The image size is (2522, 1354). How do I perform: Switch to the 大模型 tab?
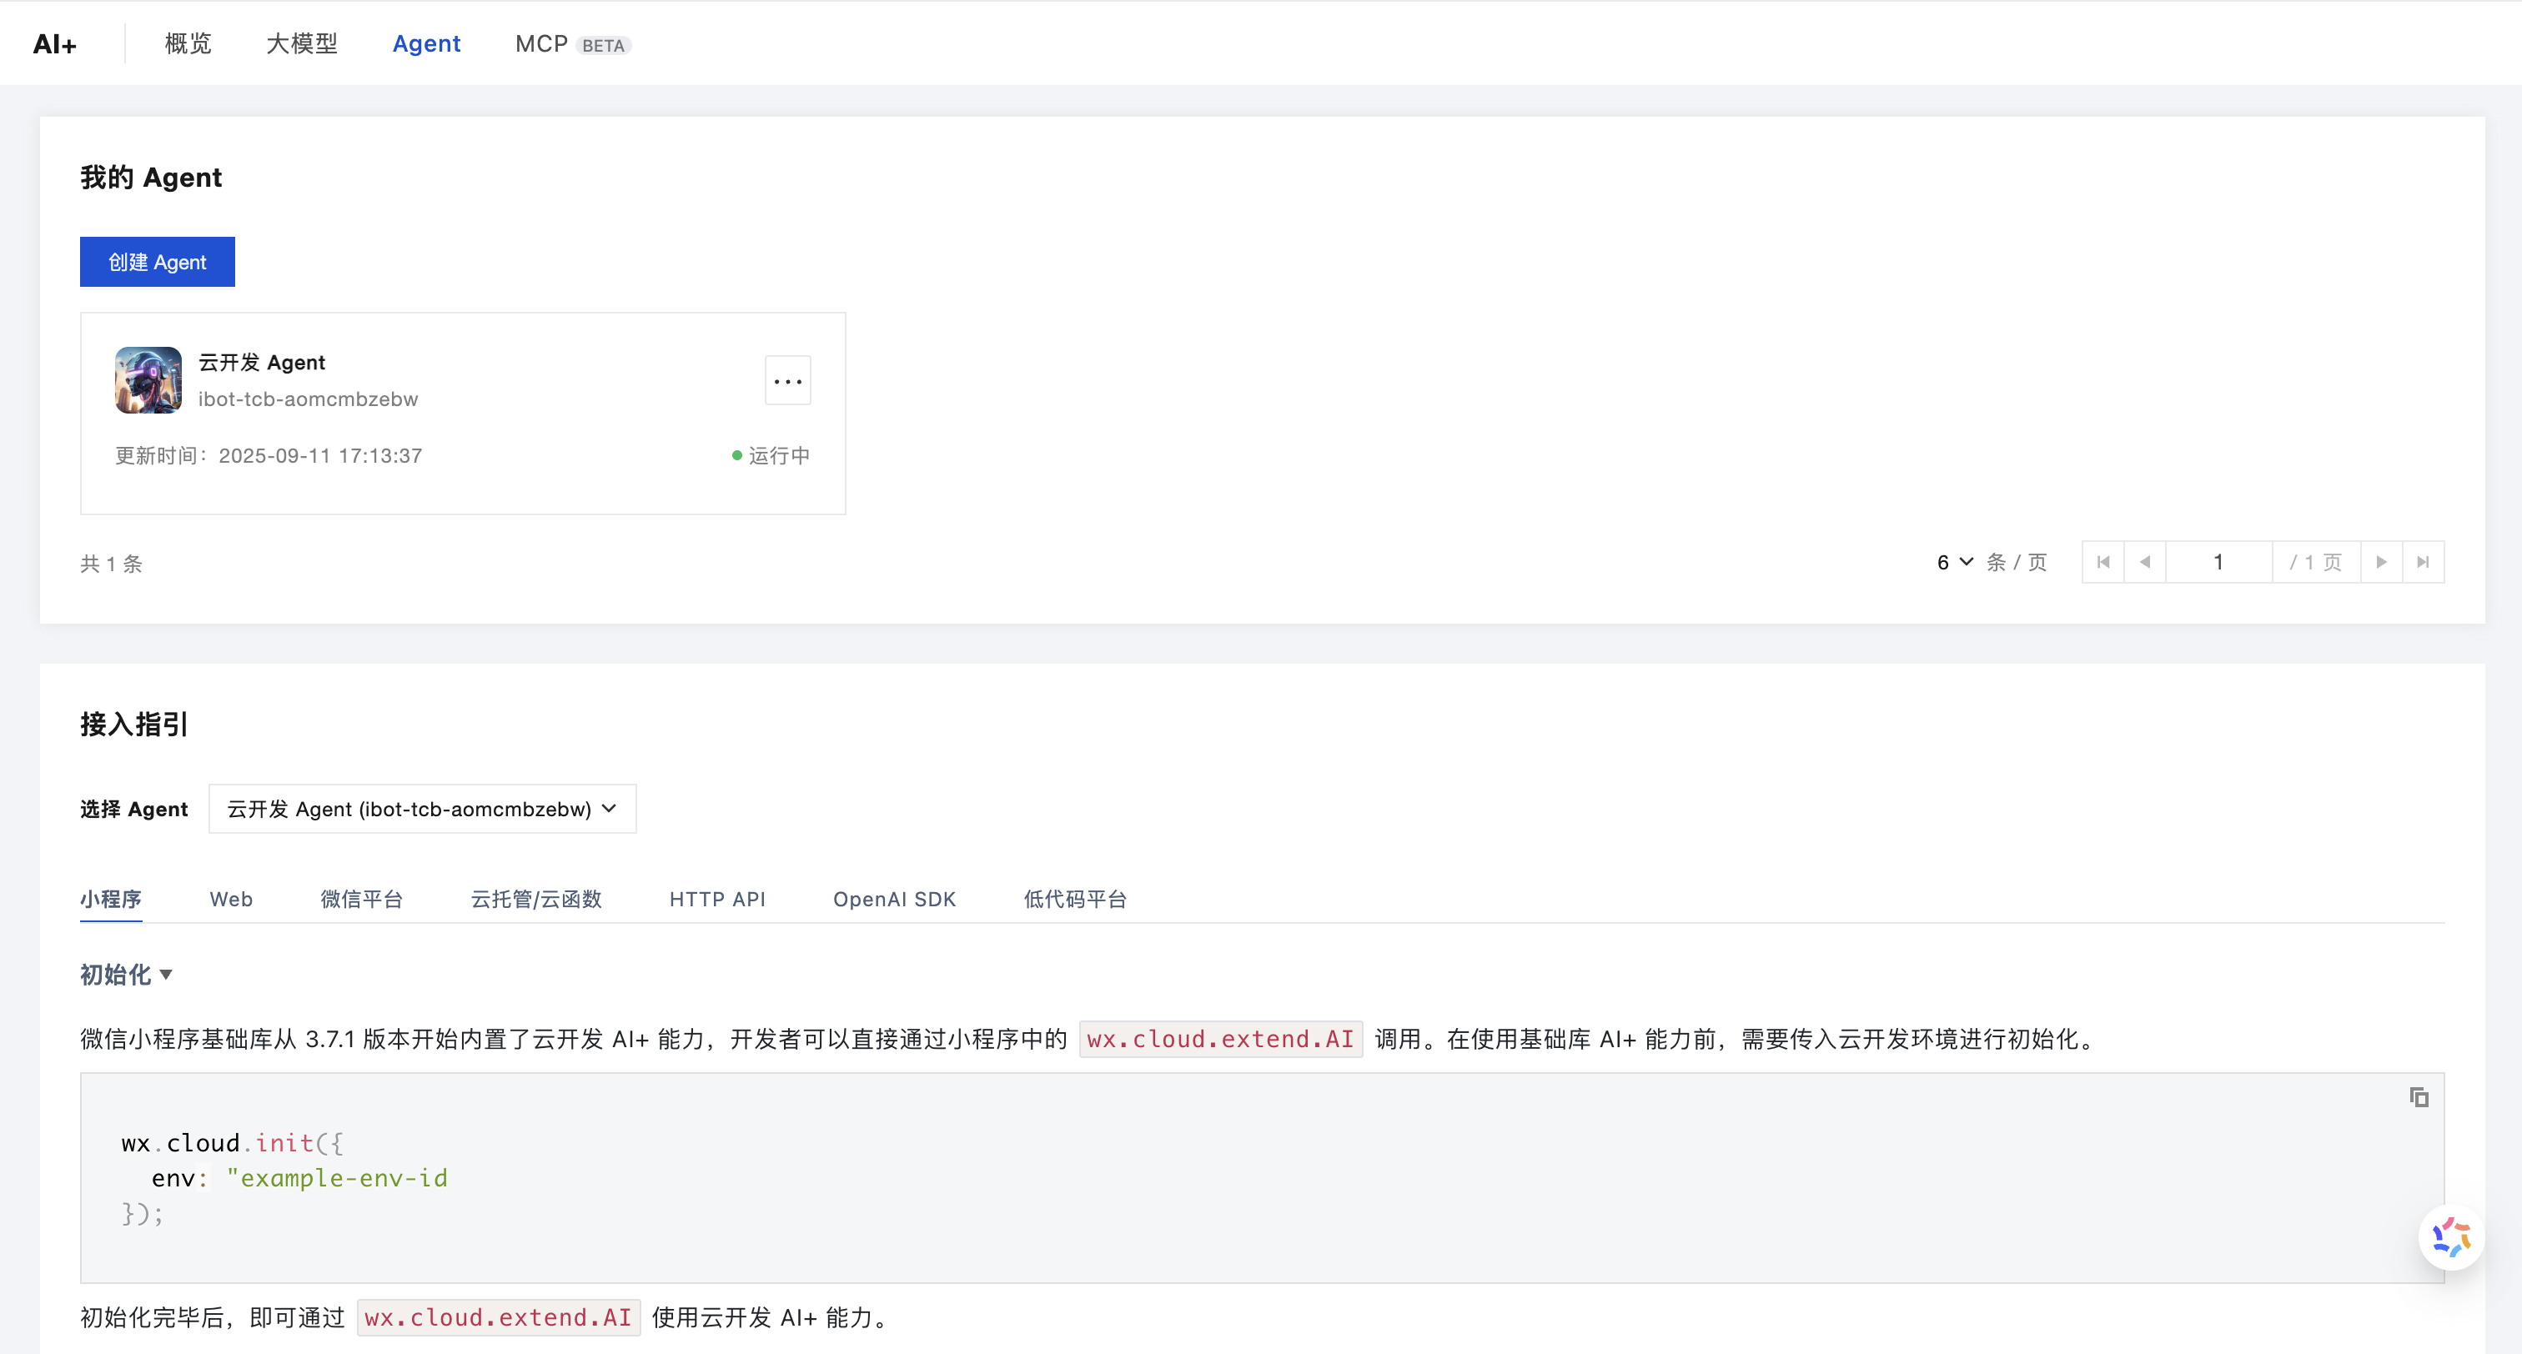point(302,44)
